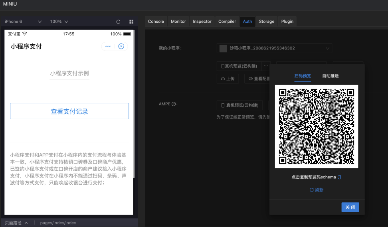The image size is (388, 227).
Task: Open the simulator grid layout icon
Action: click(x=131, y=22)
